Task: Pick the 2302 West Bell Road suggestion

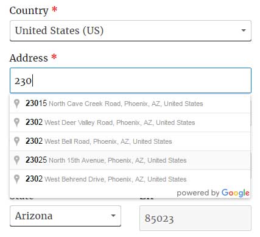Action: [x=130, y=141]
